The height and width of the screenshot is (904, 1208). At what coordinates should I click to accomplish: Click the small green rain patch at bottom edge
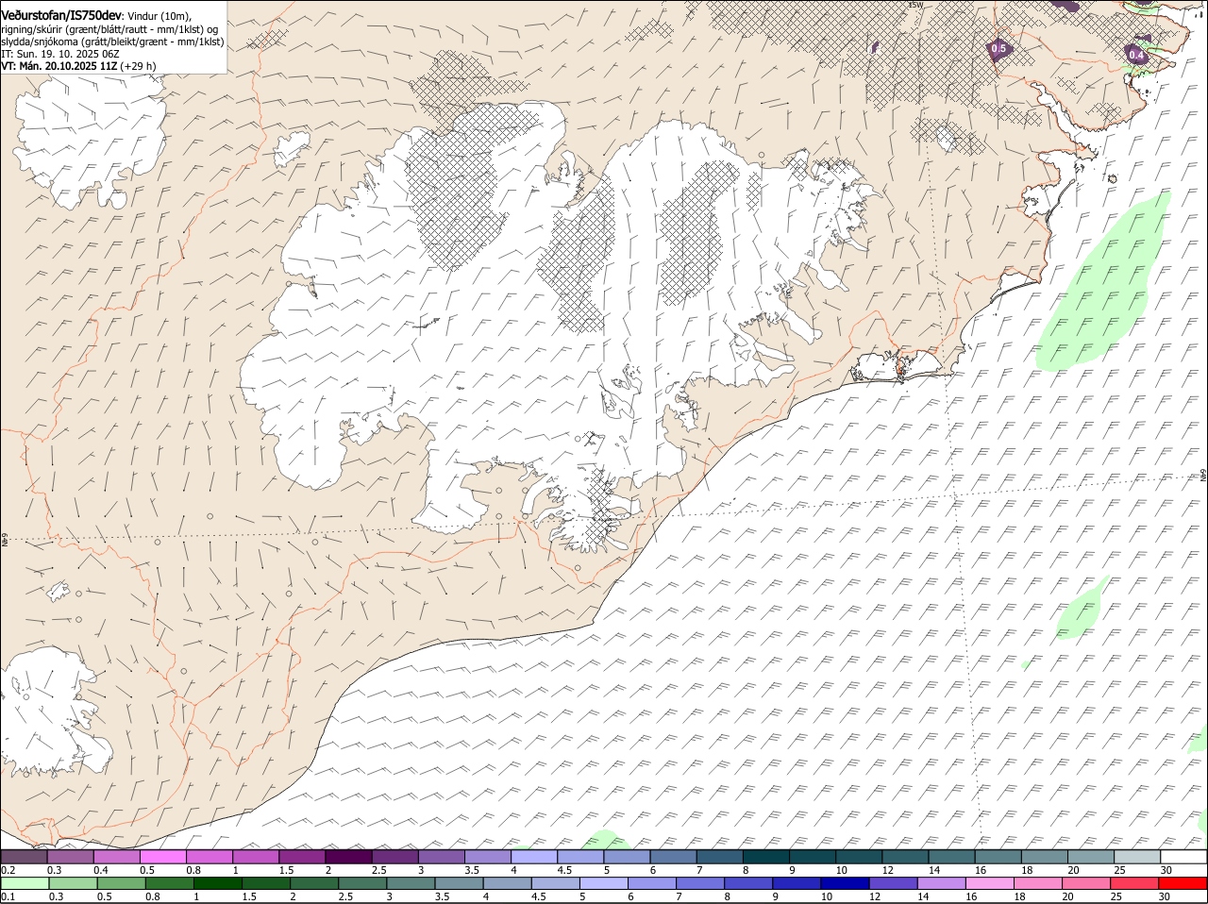pyautogui.click(x=605, y=840)
